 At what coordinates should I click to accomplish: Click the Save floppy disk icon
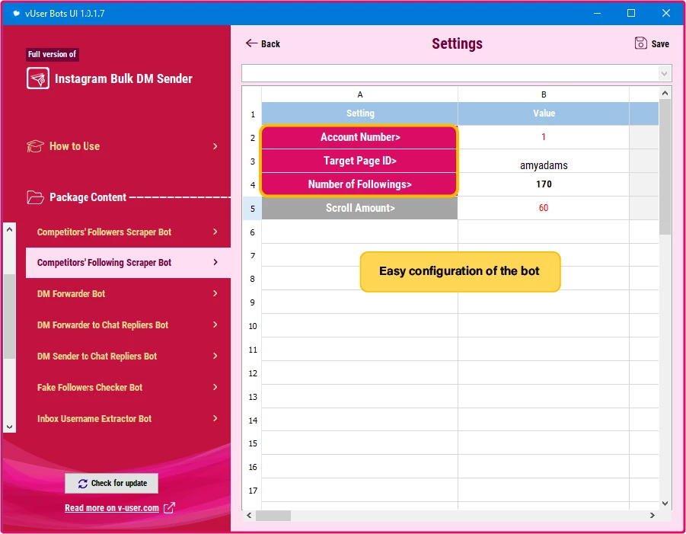[640, 43]
